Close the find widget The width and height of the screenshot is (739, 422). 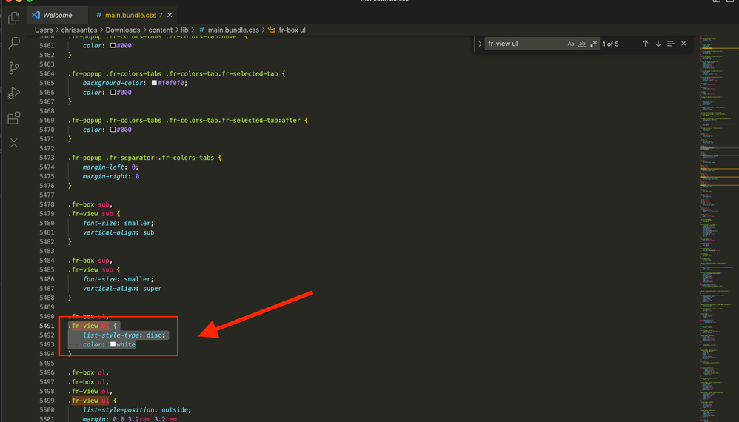(x=683, y=44)
